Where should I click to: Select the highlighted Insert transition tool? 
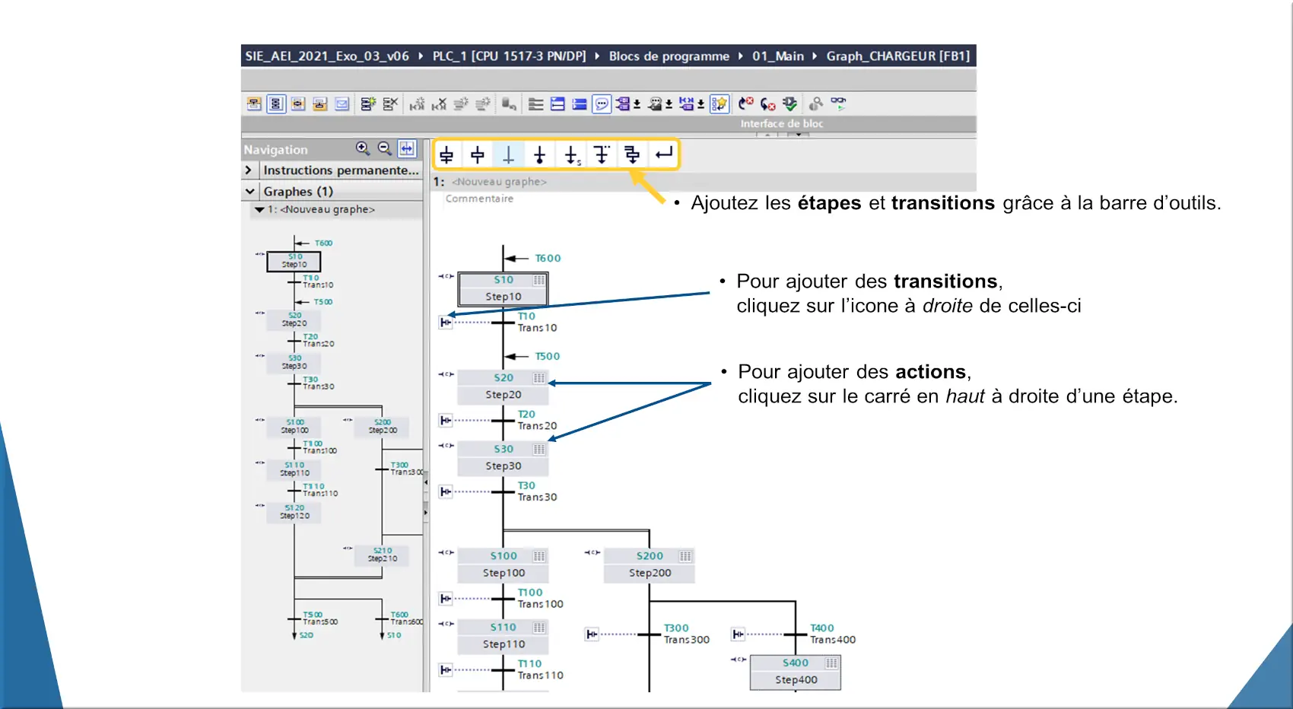tap(509, 155)
